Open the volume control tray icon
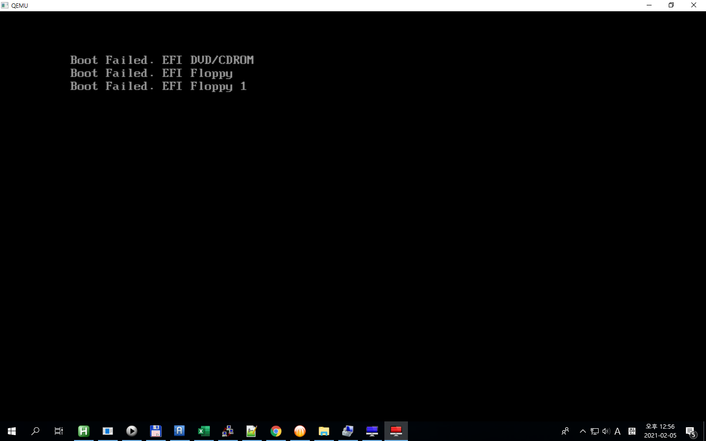The width and height of the screenshot is (706, 441). click(606, 431)
